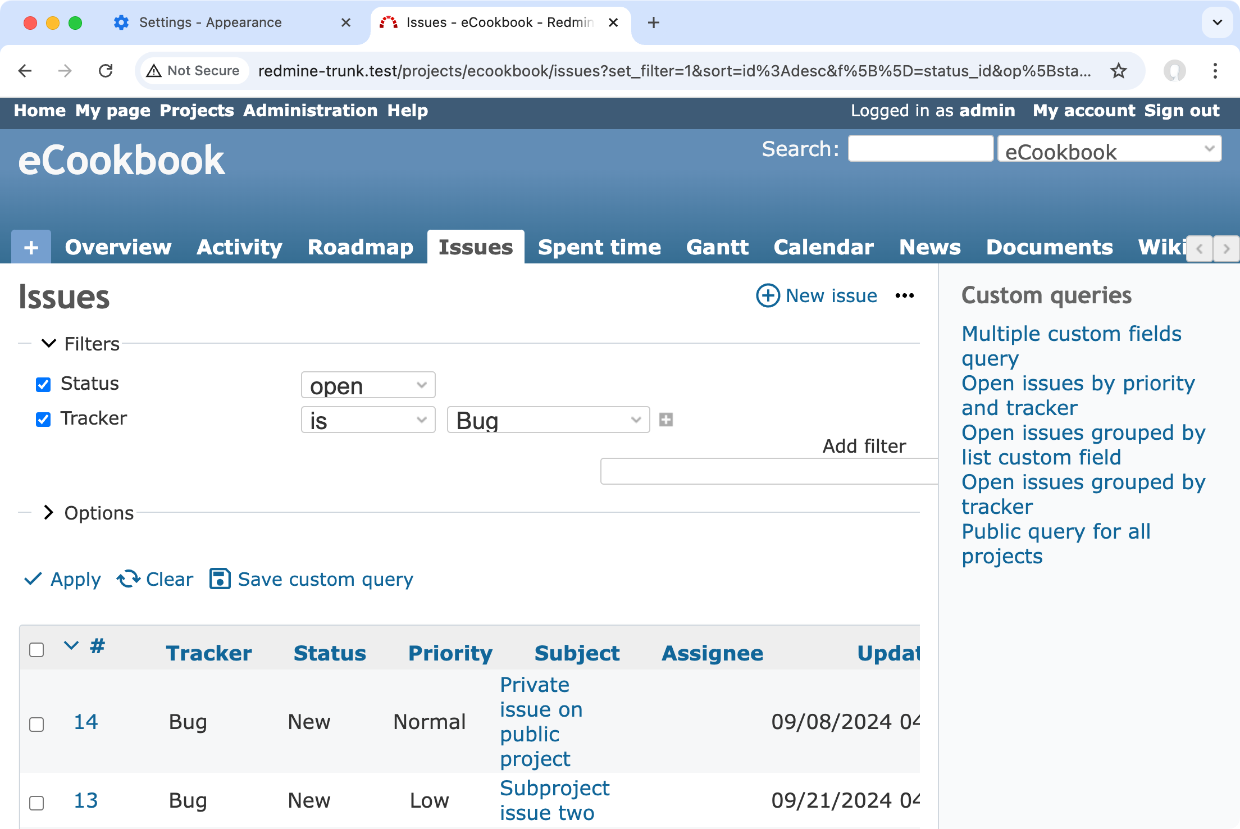Open the Gantt tab
Screen dimensions: 1240x829
pos(717,247)
